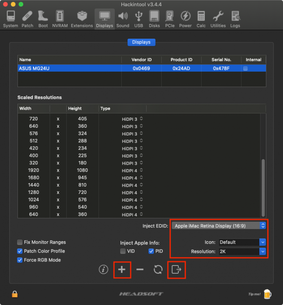Open the Patch toolbar section

(27, 19)
